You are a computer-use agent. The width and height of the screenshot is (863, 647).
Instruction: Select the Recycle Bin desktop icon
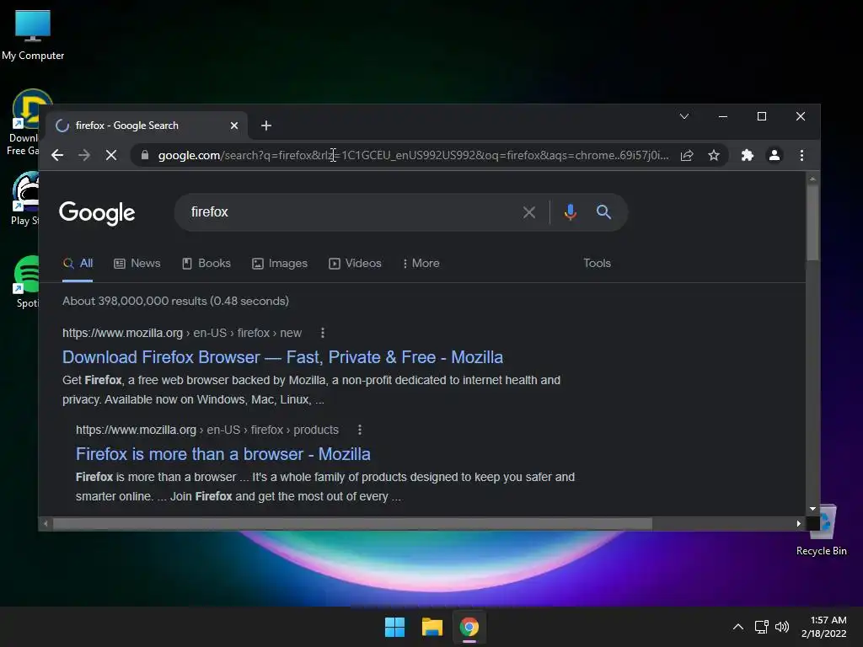click(823, 530)
